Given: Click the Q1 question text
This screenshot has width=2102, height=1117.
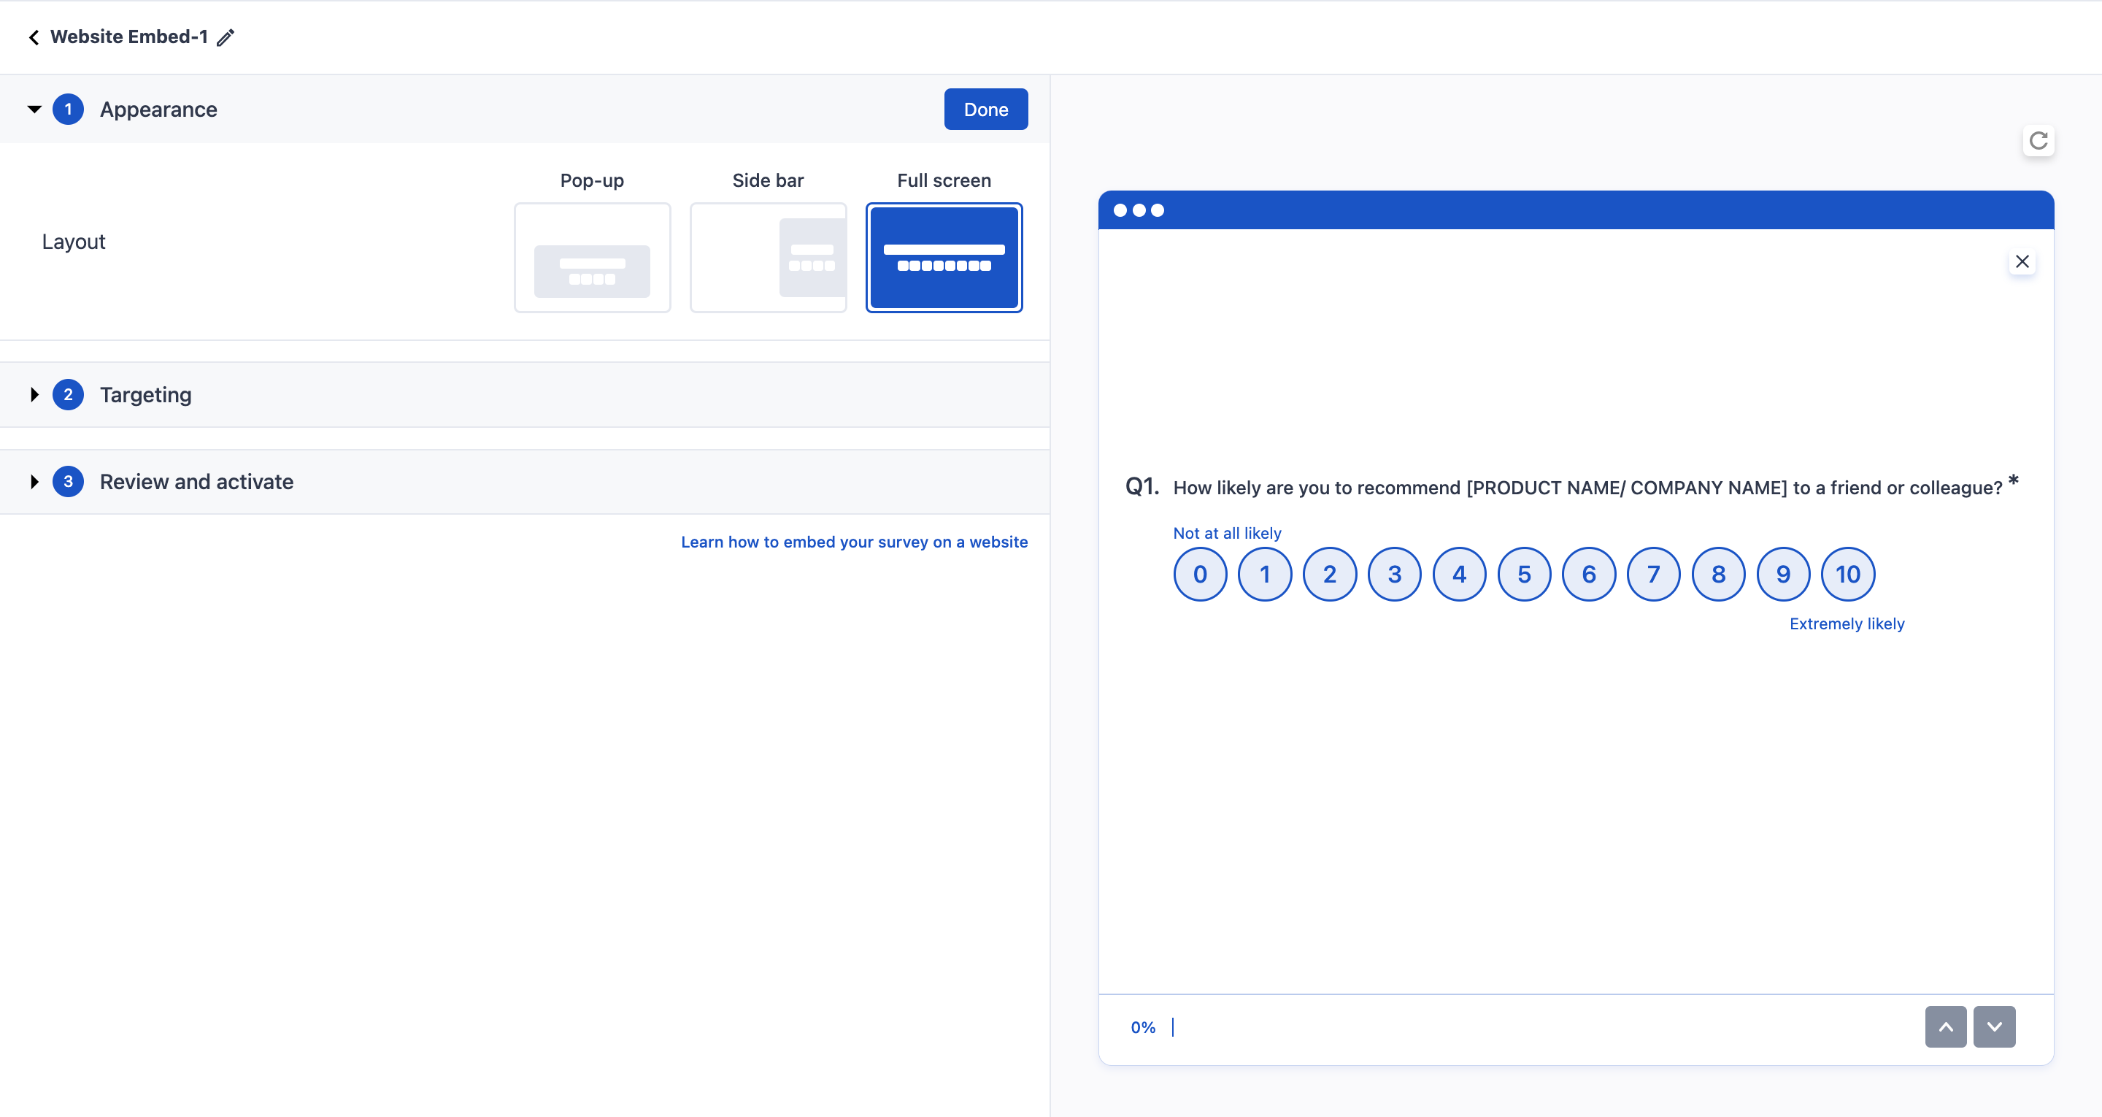Looking at the screenshot, I should pos(1587,488).
